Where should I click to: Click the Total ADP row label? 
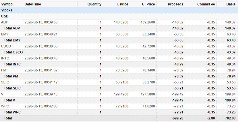point(12,28)
